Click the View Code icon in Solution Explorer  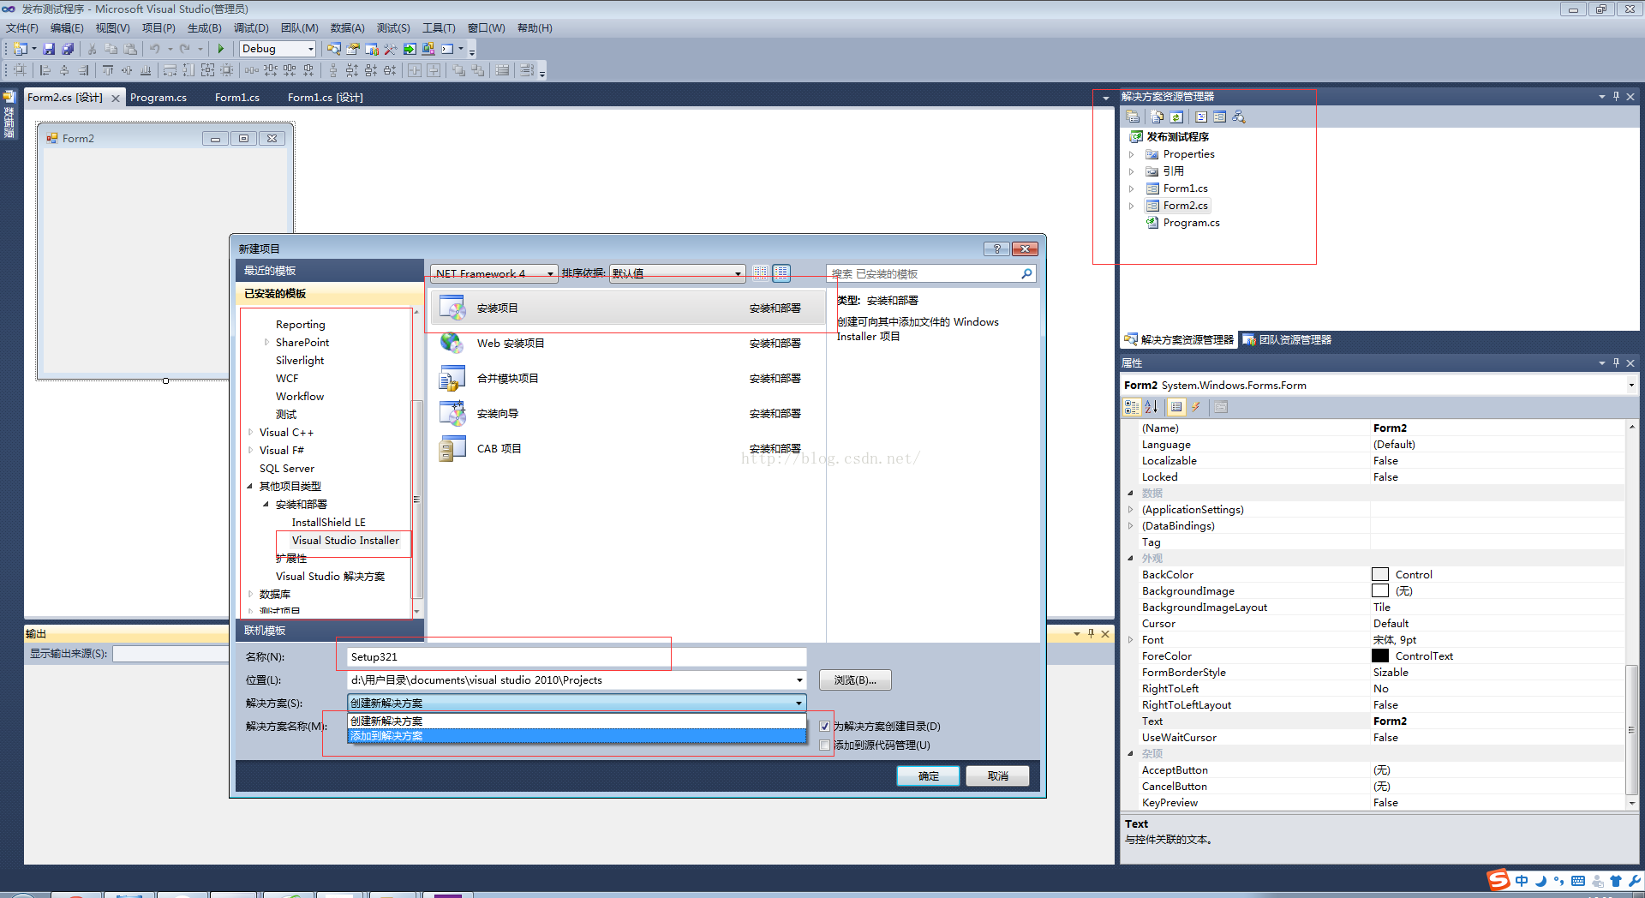pos(1201,117)
